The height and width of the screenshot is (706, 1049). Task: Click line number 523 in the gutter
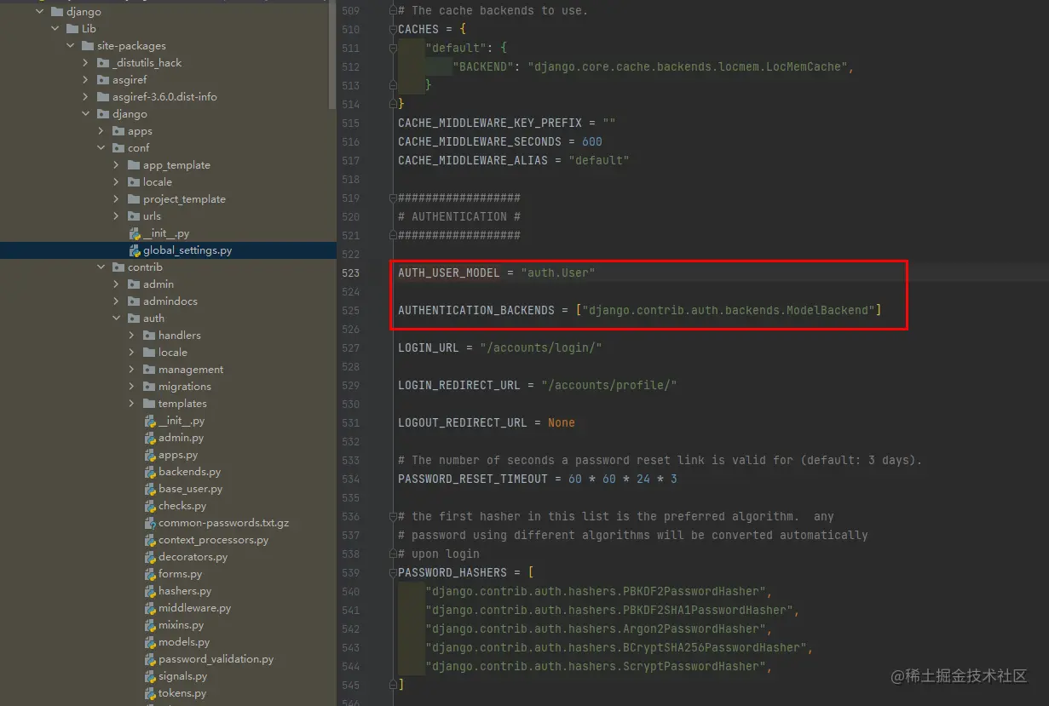tap(350, 273)
